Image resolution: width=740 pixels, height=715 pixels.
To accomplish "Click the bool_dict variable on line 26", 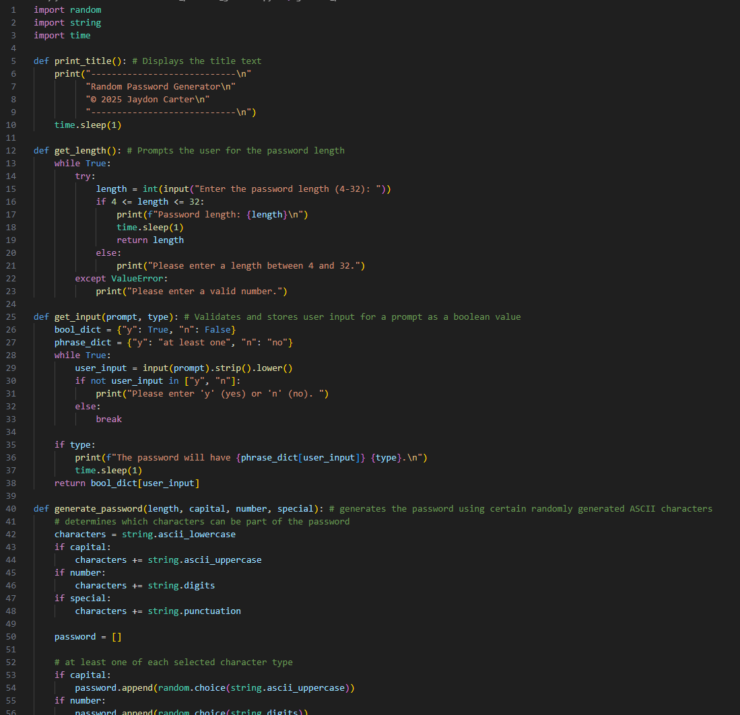I will [x=75, y=329].
